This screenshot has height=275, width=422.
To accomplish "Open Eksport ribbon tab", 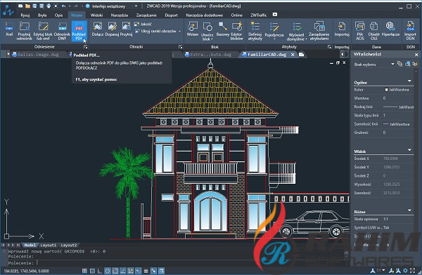I will (x=171, y=15).
